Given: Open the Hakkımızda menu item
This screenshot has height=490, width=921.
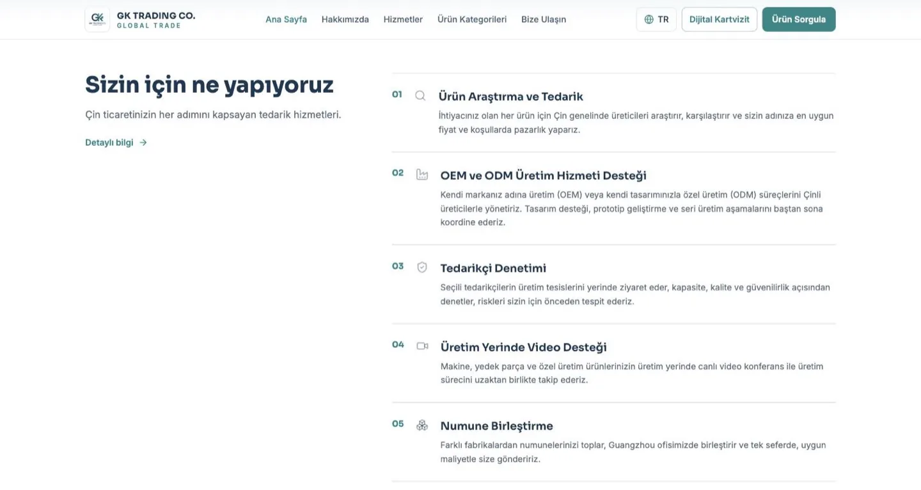Looking at the screenshot, I should coord(345,19).
